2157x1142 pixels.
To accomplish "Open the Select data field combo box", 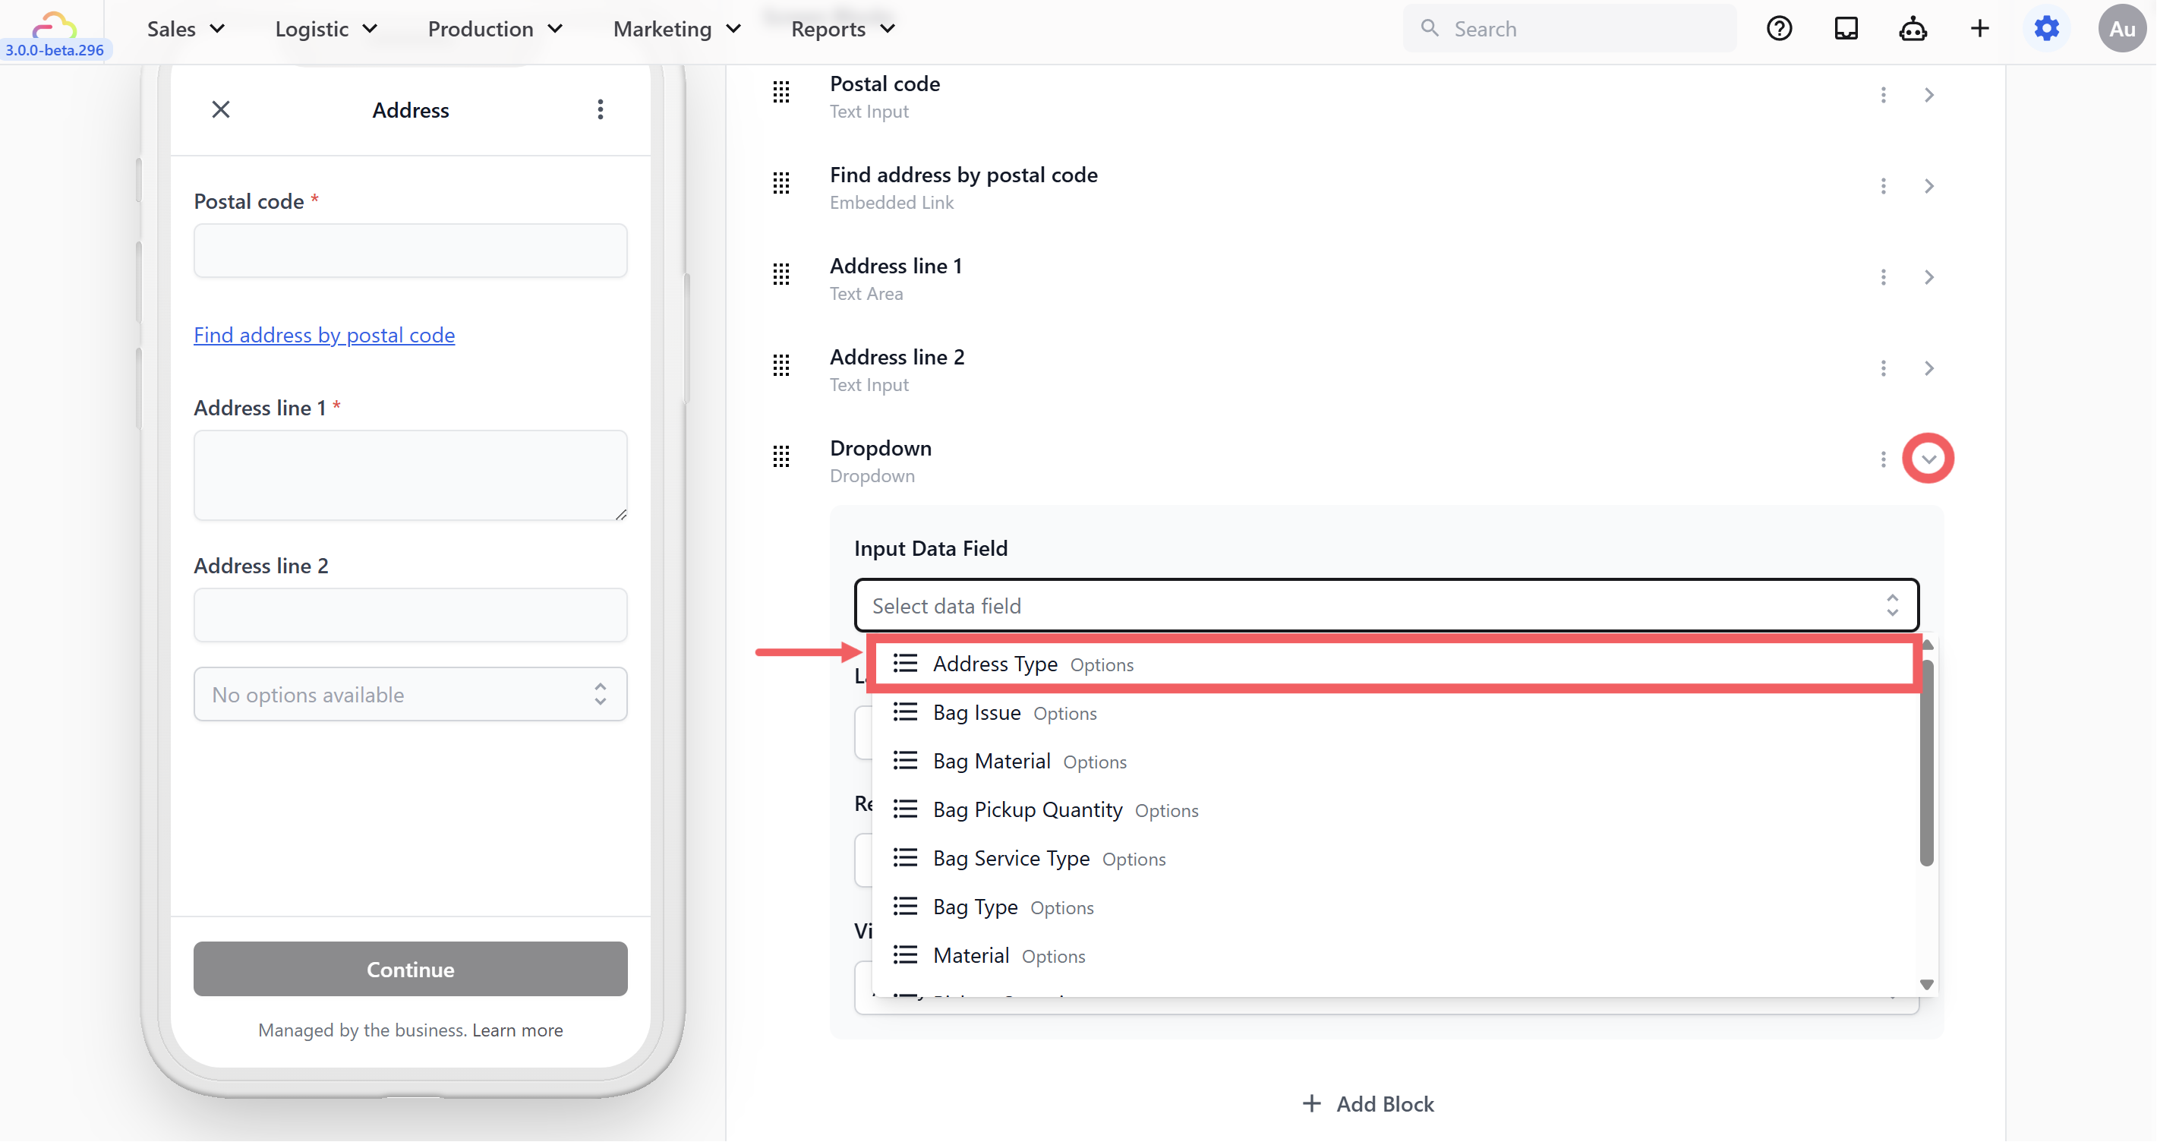I will coord(1386,605).
